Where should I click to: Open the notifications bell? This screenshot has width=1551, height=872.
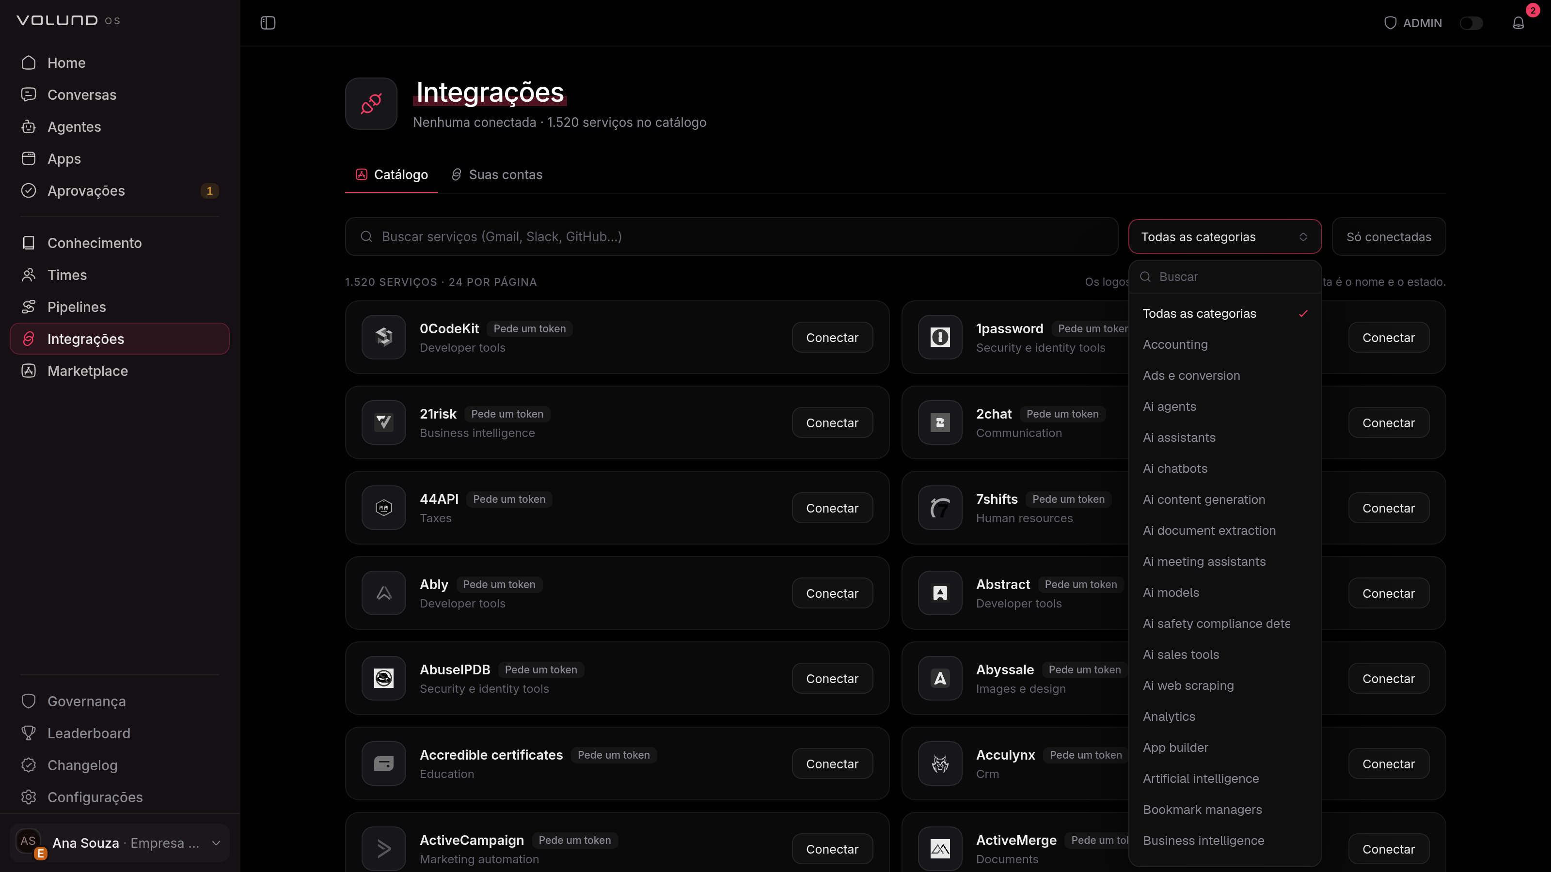(1519, 23)
